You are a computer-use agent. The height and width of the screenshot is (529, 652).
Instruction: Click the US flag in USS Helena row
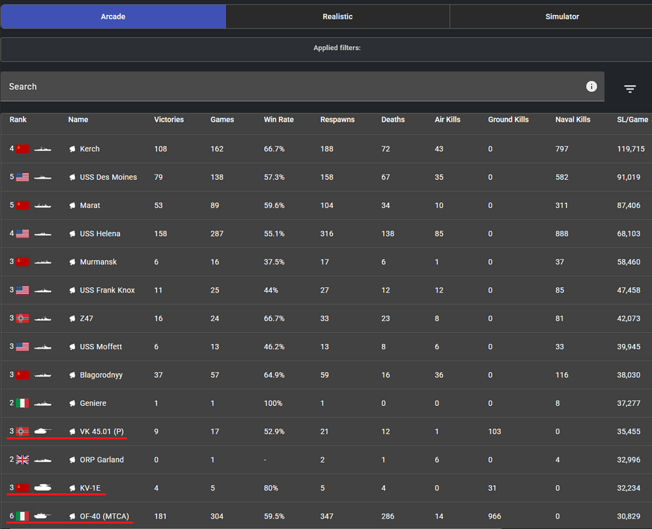(22, 233)
